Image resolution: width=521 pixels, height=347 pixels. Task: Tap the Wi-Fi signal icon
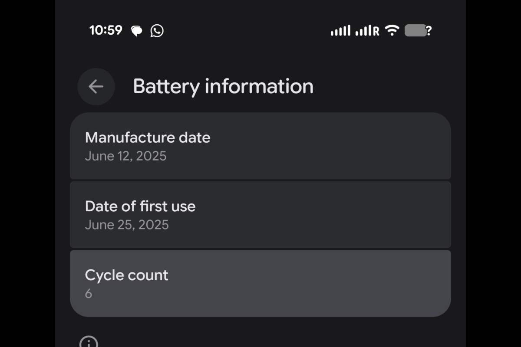click(392, 30)
